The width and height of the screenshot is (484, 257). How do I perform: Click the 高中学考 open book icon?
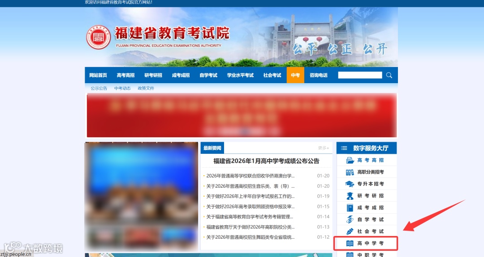350,243
